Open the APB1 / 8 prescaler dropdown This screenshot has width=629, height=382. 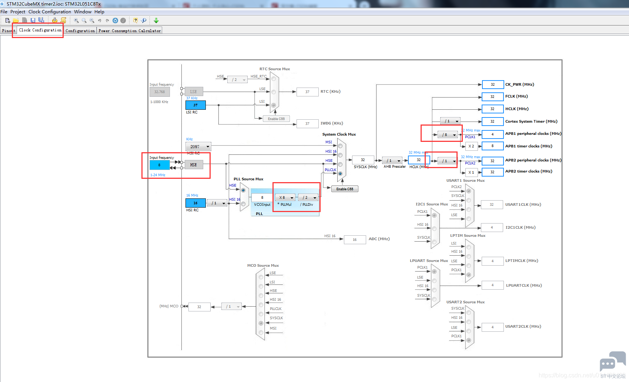(x=448, y=135)
